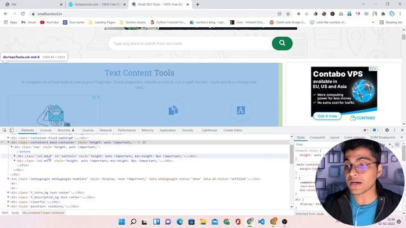Collapse the div class row node
The width and height of the screenshot is (406, 228).
coord(11,147)
